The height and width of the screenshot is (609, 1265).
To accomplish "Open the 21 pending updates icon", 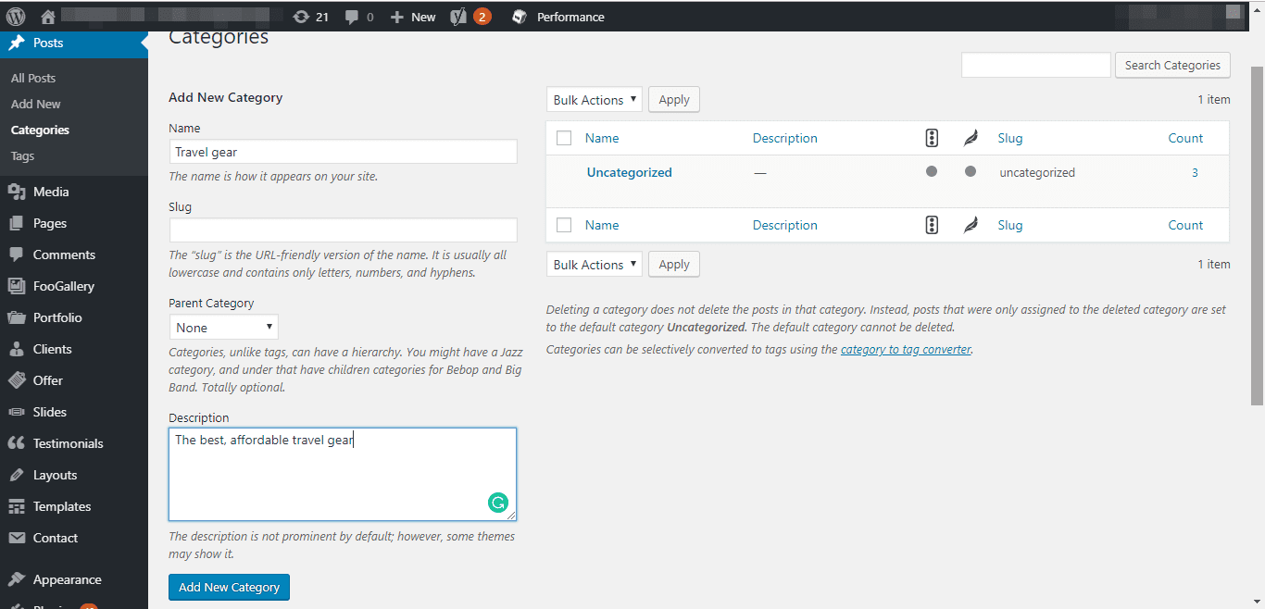I will (x=301, y=17).
